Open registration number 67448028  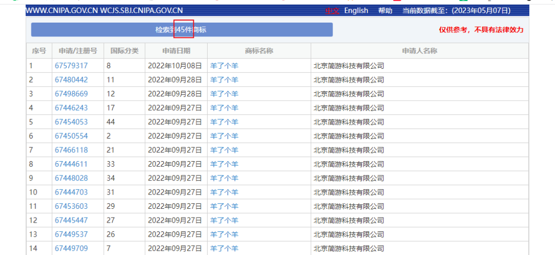coord(71,178)
